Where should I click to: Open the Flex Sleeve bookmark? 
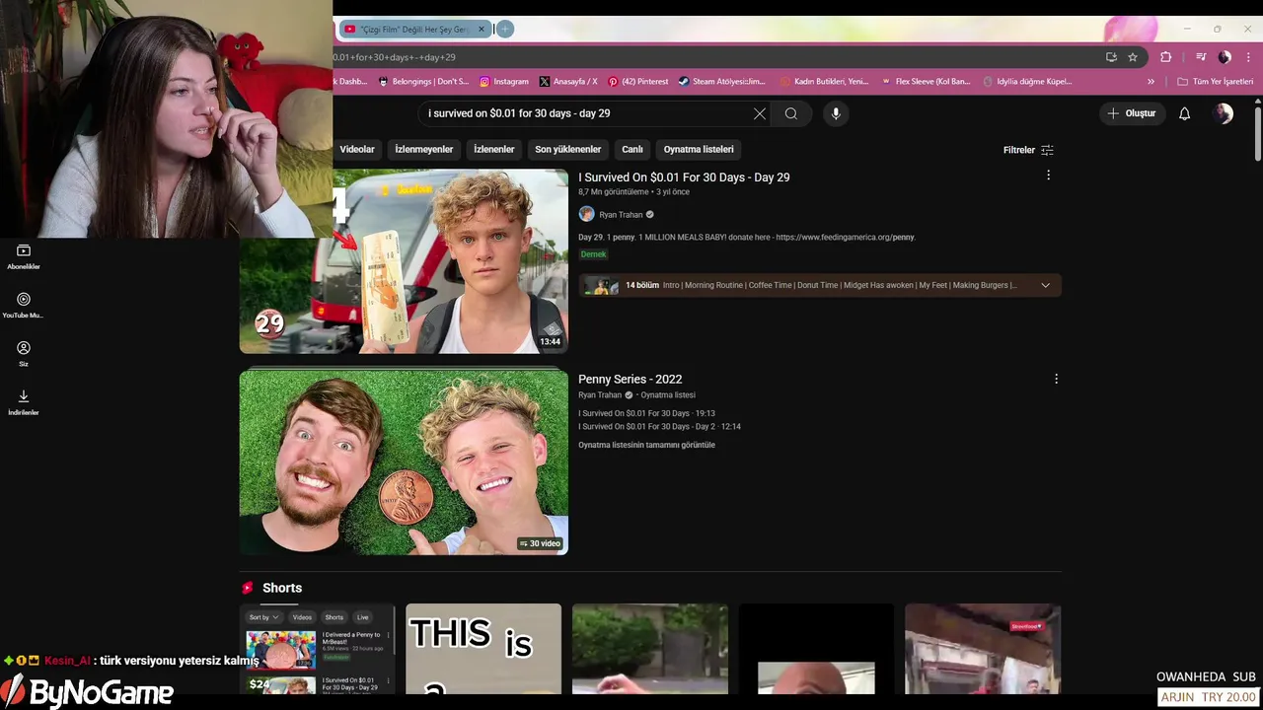[926, 82]
